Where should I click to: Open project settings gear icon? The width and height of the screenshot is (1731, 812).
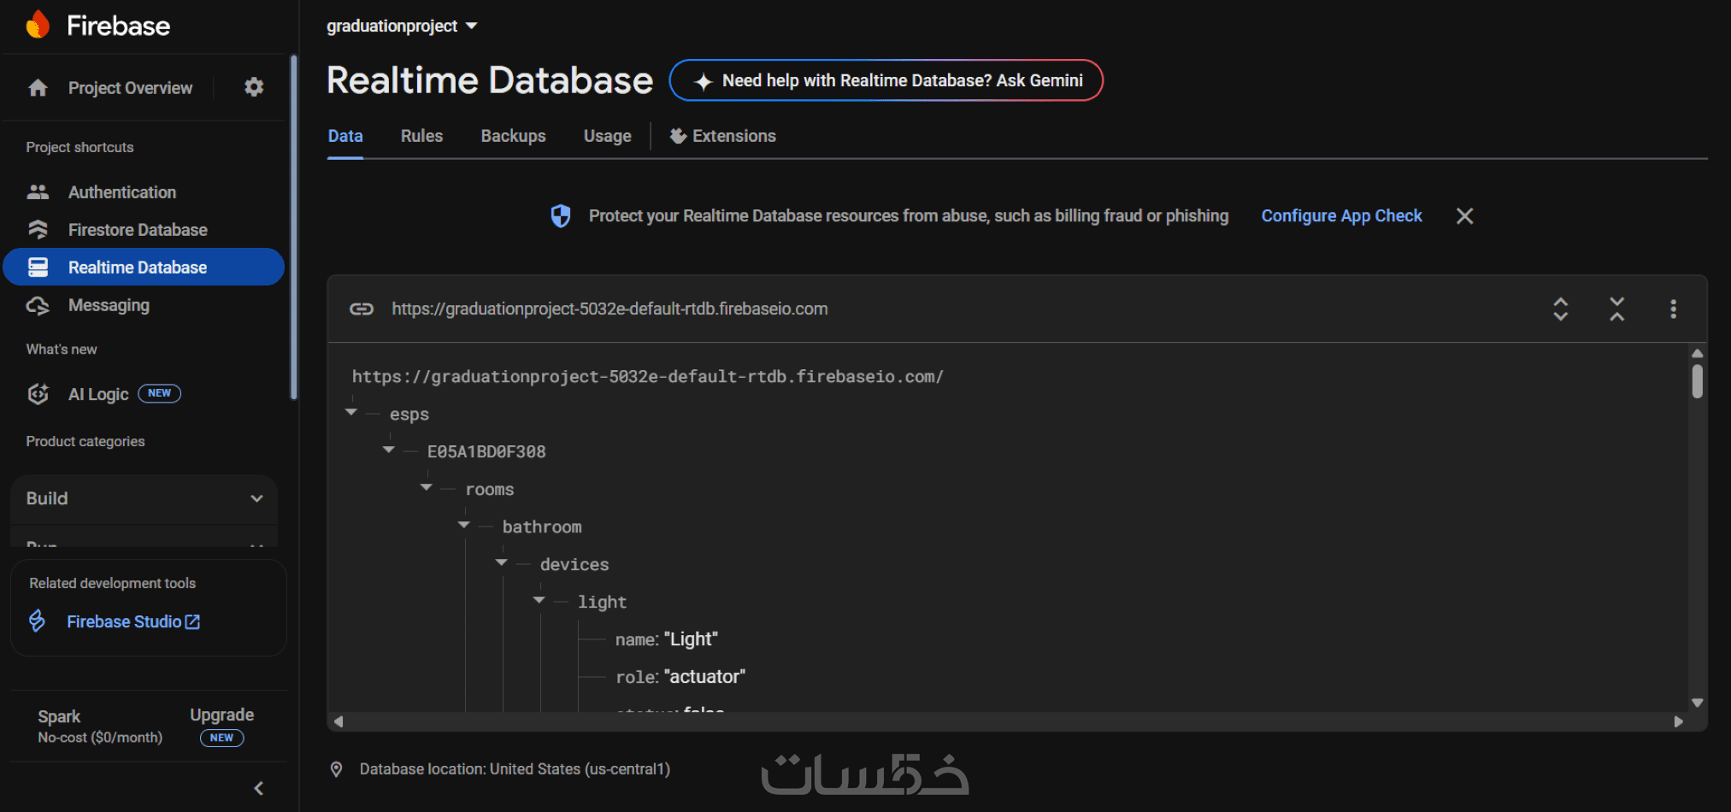click(254, 87)
